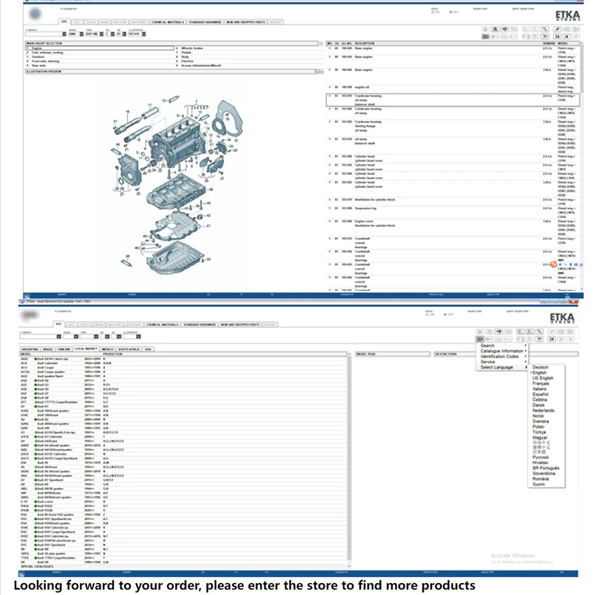Open the shopping cart icon in the bottom window
Image resolution: width=595 pixels, height=595 pixels.
pos(539,339)
